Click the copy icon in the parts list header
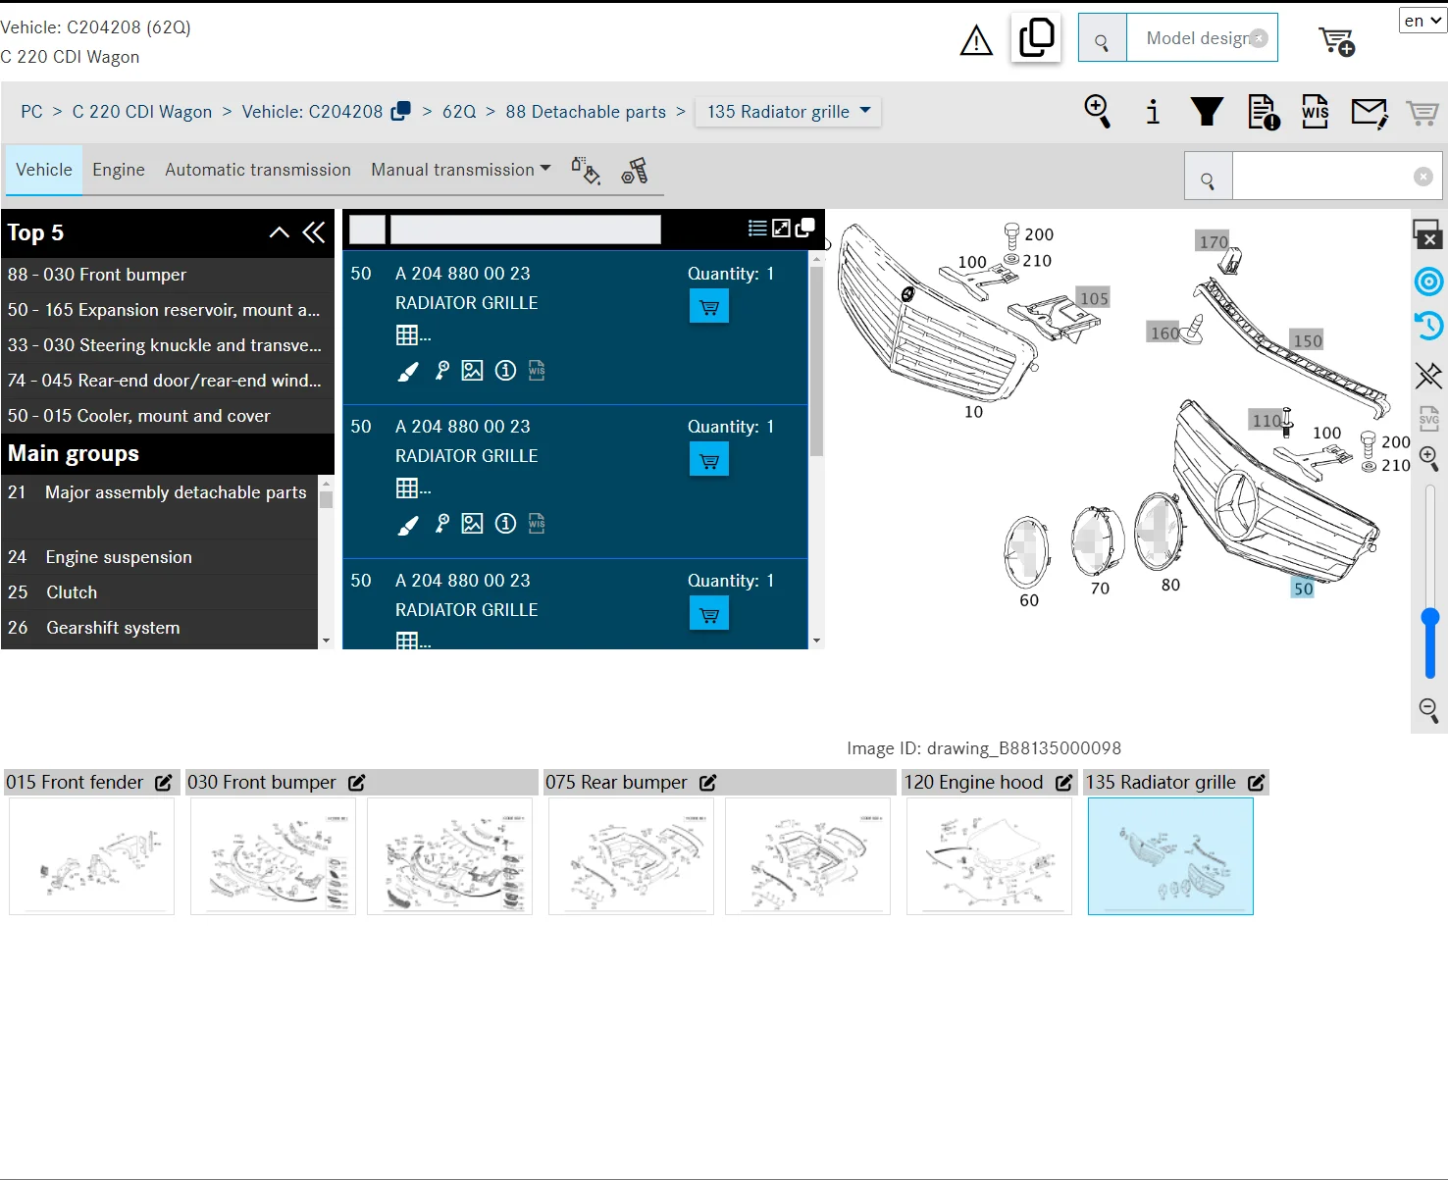The height and width of the screenshot is (1180, 1448). tap(804, 228)
